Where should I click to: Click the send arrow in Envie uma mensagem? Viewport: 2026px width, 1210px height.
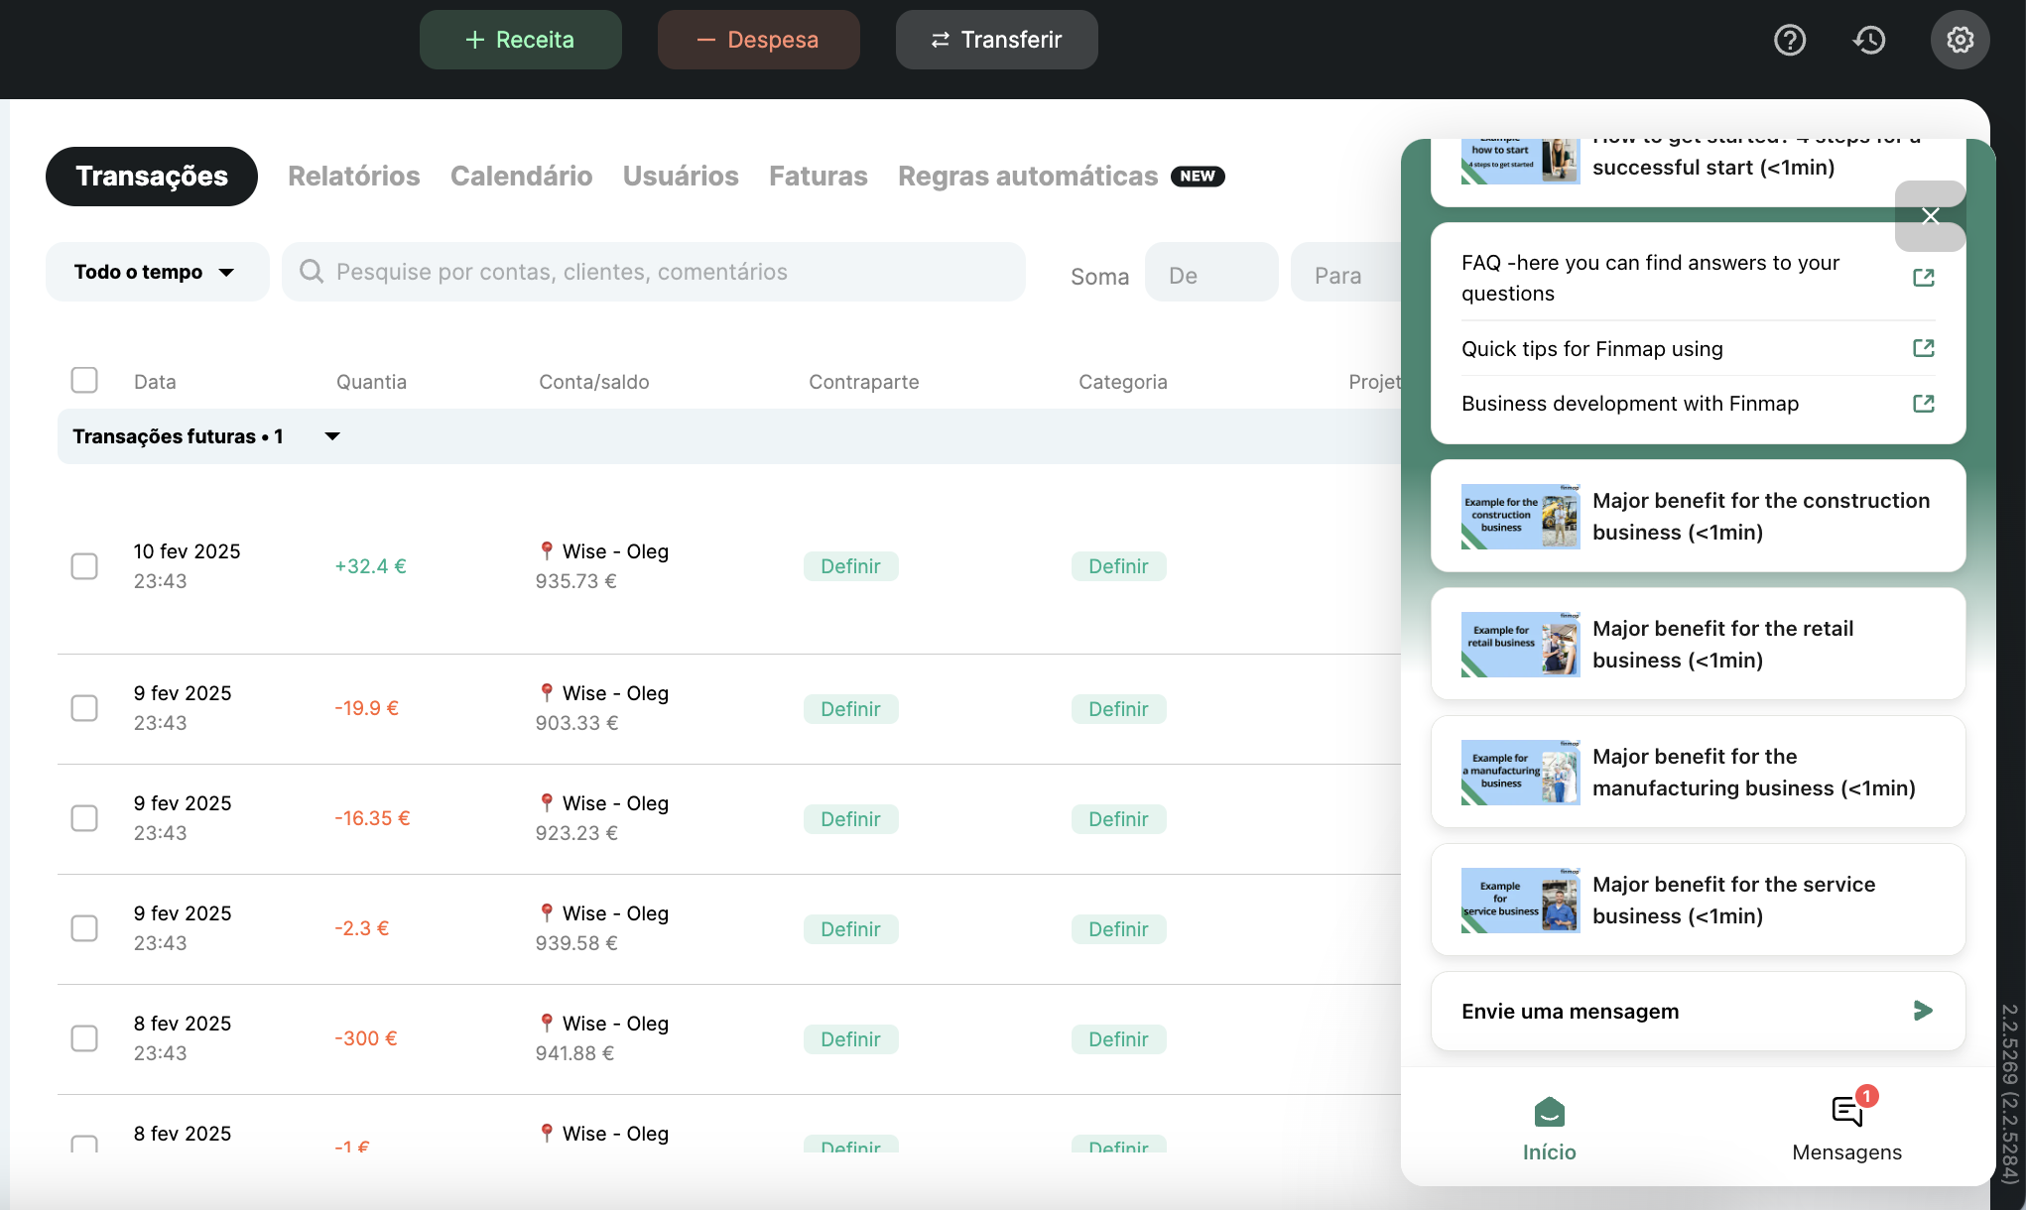pyautogui.click(x=1922, y=1011)
